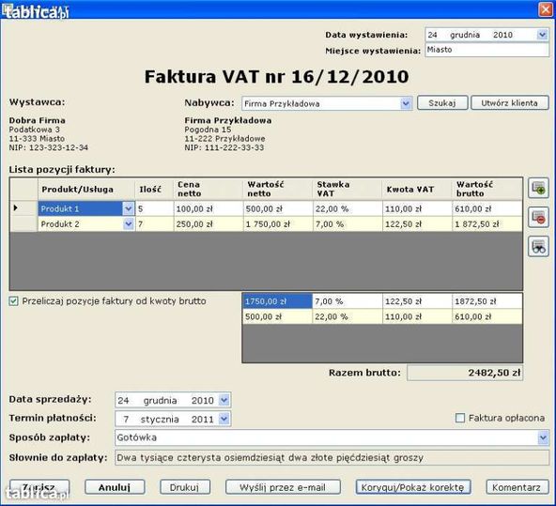
Task: Click Utwórz klienta button
Action: click(x=510, y=103)
